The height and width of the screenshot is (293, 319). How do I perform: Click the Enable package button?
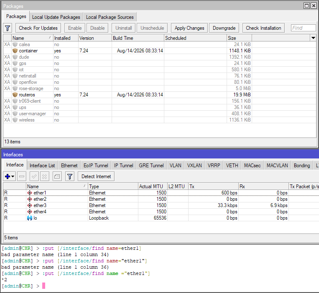[75, 28]
